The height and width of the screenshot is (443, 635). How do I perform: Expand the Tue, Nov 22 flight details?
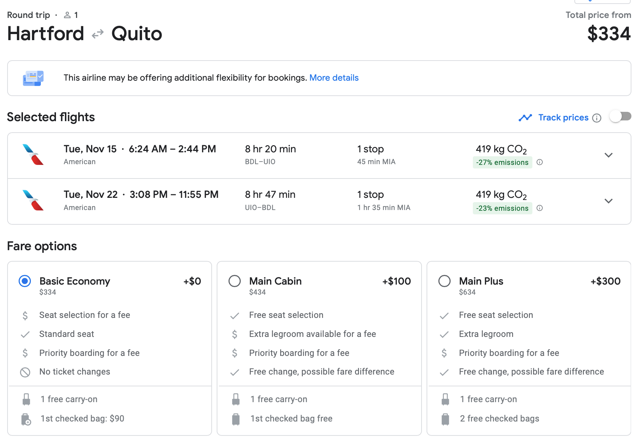(x=608, y=201)
